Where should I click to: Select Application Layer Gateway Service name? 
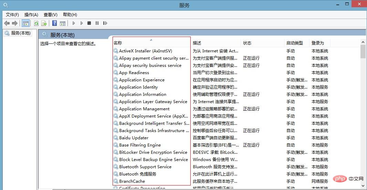click(153, 102)
